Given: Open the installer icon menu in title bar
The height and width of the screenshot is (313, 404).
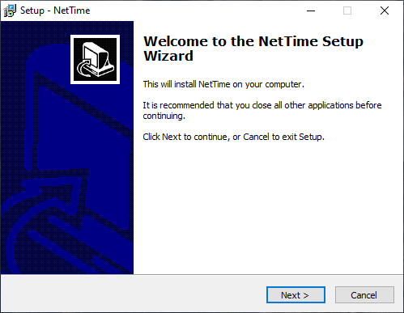Looking at the screenshot, I should click(x=10, y=11).
